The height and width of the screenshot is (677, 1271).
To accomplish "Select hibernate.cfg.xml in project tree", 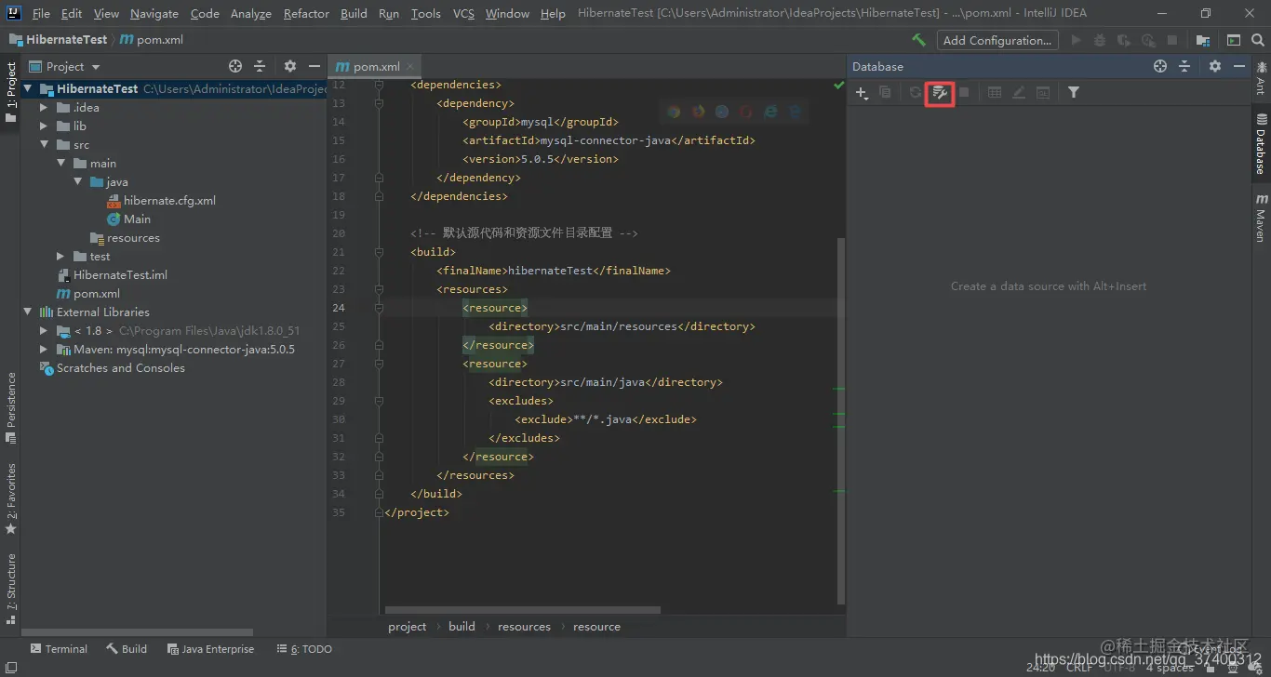I will pyautogui.click(x=162, y=201).
